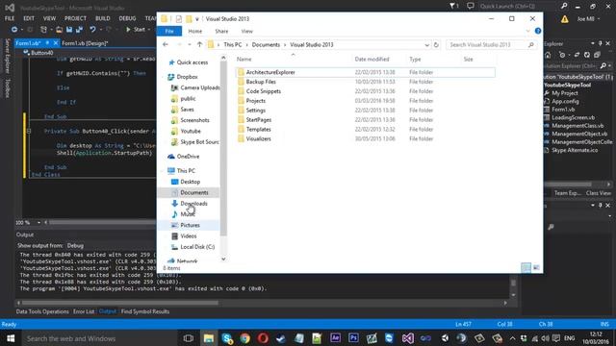This screenshot has width=616, height=346.
Task: Click the yellow warning icon near account name
Action: [565, 19]
